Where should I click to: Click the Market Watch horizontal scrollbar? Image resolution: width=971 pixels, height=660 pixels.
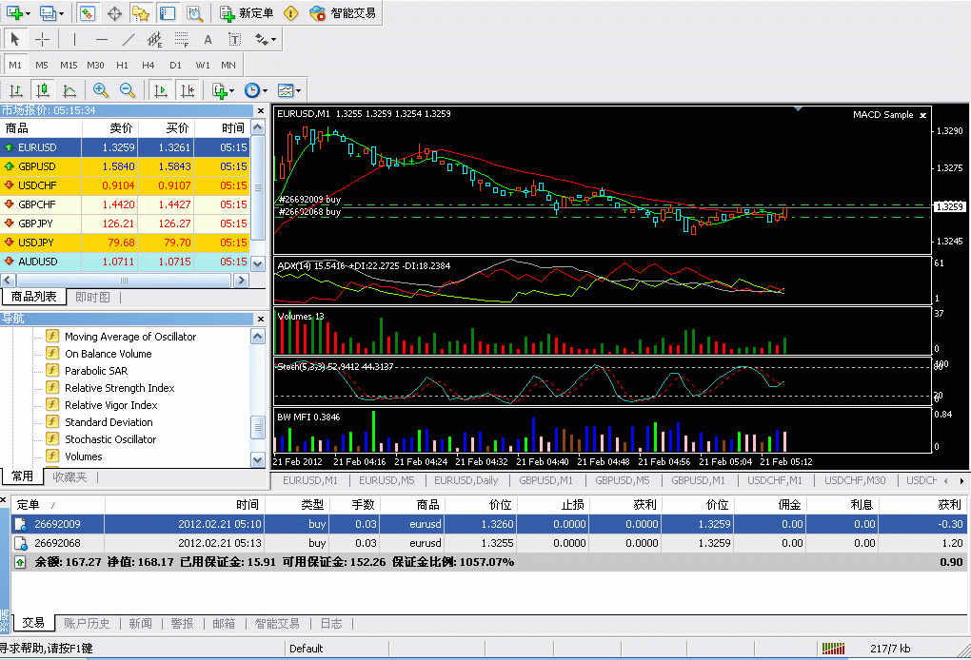[x=122, y=280]
